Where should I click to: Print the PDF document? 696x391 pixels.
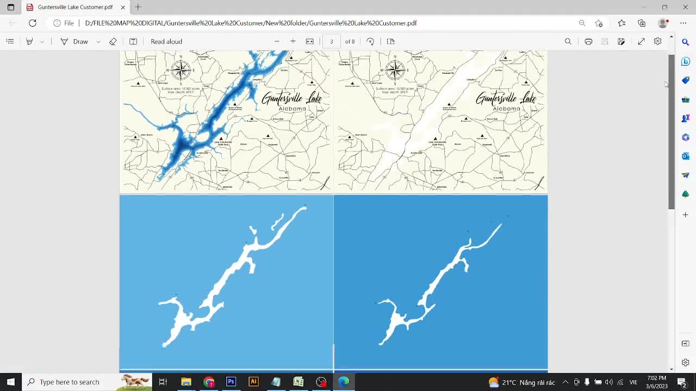(x=588, y=41)
